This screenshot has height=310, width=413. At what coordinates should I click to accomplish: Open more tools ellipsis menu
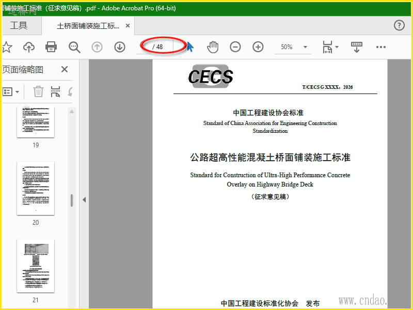point(381,47)
